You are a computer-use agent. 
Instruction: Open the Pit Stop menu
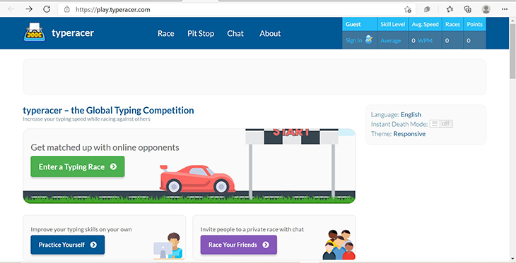pyautogui.click(x=201, y=33)
